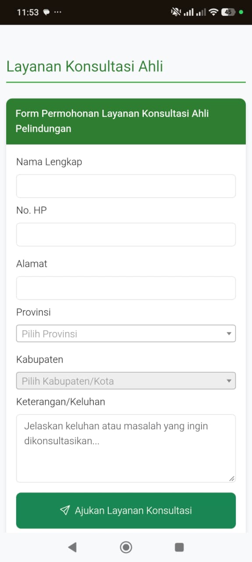The width and height of the screenshot is (252, 562).
Task: Tap the chat bubble notification icon
Action: 46,12
